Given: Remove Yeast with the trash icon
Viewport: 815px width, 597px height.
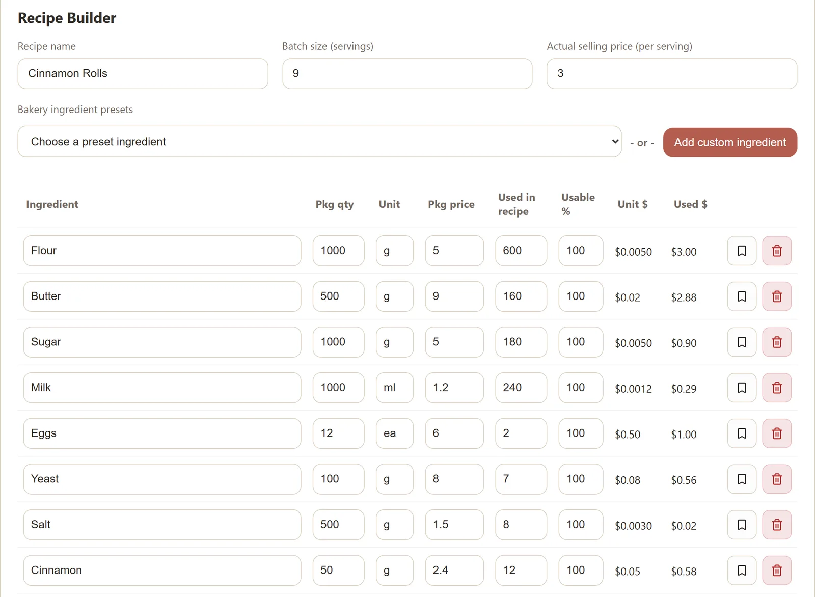Looking at the screenshot, I should click(x=777, y=479).
